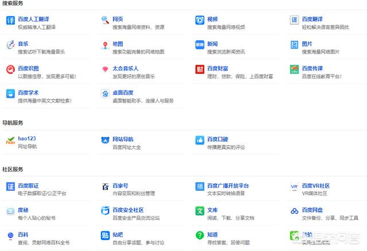Click the 知道 question mark icon
The image size is (367, 251).
[x=200, y=236]
